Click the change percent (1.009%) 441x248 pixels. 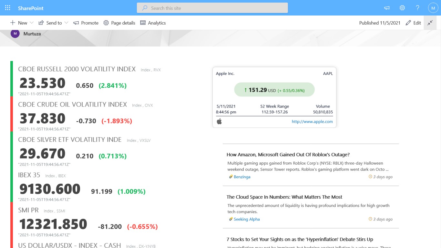point(132,191)
